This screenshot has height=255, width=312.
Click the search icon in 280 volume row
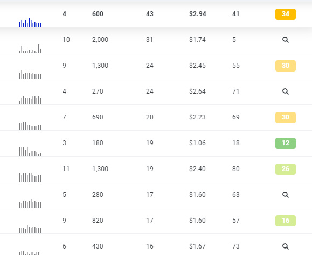coord(286,195)
